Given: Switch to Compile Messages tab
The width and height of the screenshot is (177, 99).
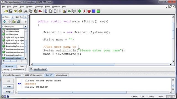Looking at the screenshot, I should tap(12, 75).
